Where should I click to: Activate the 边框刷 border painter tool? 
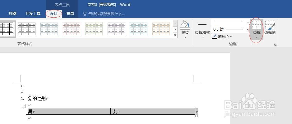point(270,28)
